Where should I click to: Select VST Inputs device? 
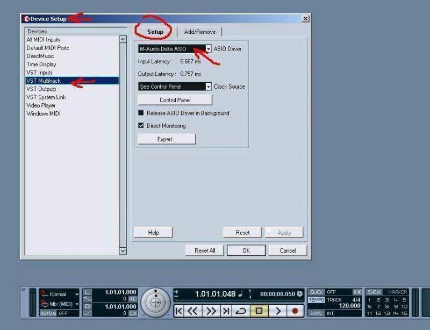coord(72,73)
